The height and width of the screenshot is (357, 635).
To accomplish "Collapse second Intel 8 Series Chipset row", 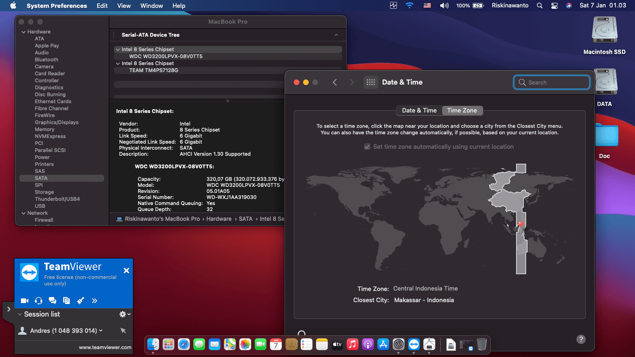I will click(118, 63).
